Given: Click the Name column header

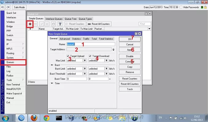Looking at the screenshot, I should coord(45,29).
